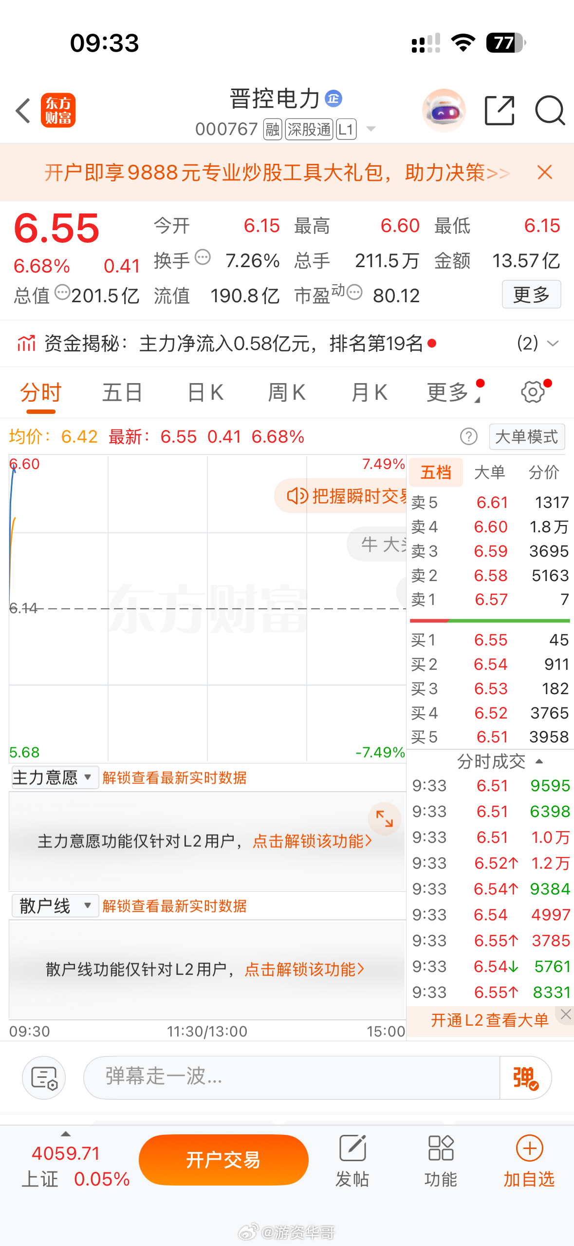Viewport: 574px width, 1246px height.
Task: Switch to the 月K tab
Action: coord(370,392)
